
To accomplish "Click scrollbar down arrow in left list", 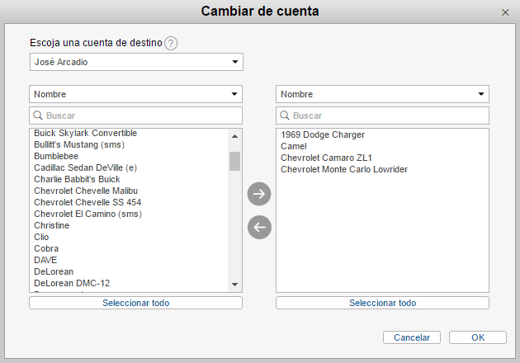I will click(234, 285).
